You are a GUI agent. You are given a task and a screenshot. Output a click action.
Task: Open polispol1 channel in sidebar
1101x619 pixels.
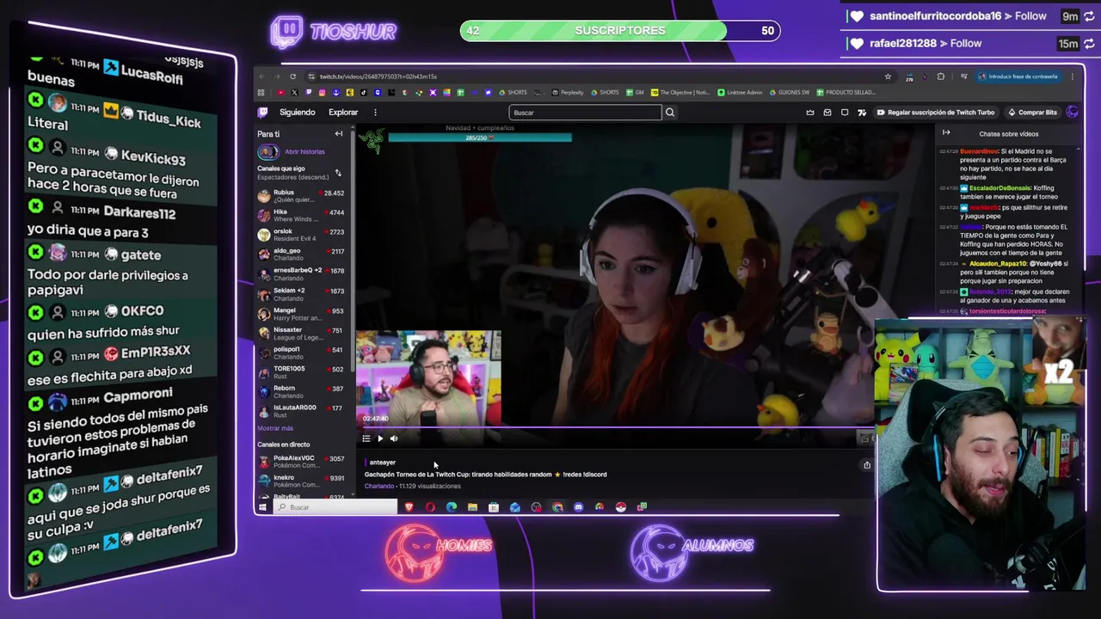point(301,352)
